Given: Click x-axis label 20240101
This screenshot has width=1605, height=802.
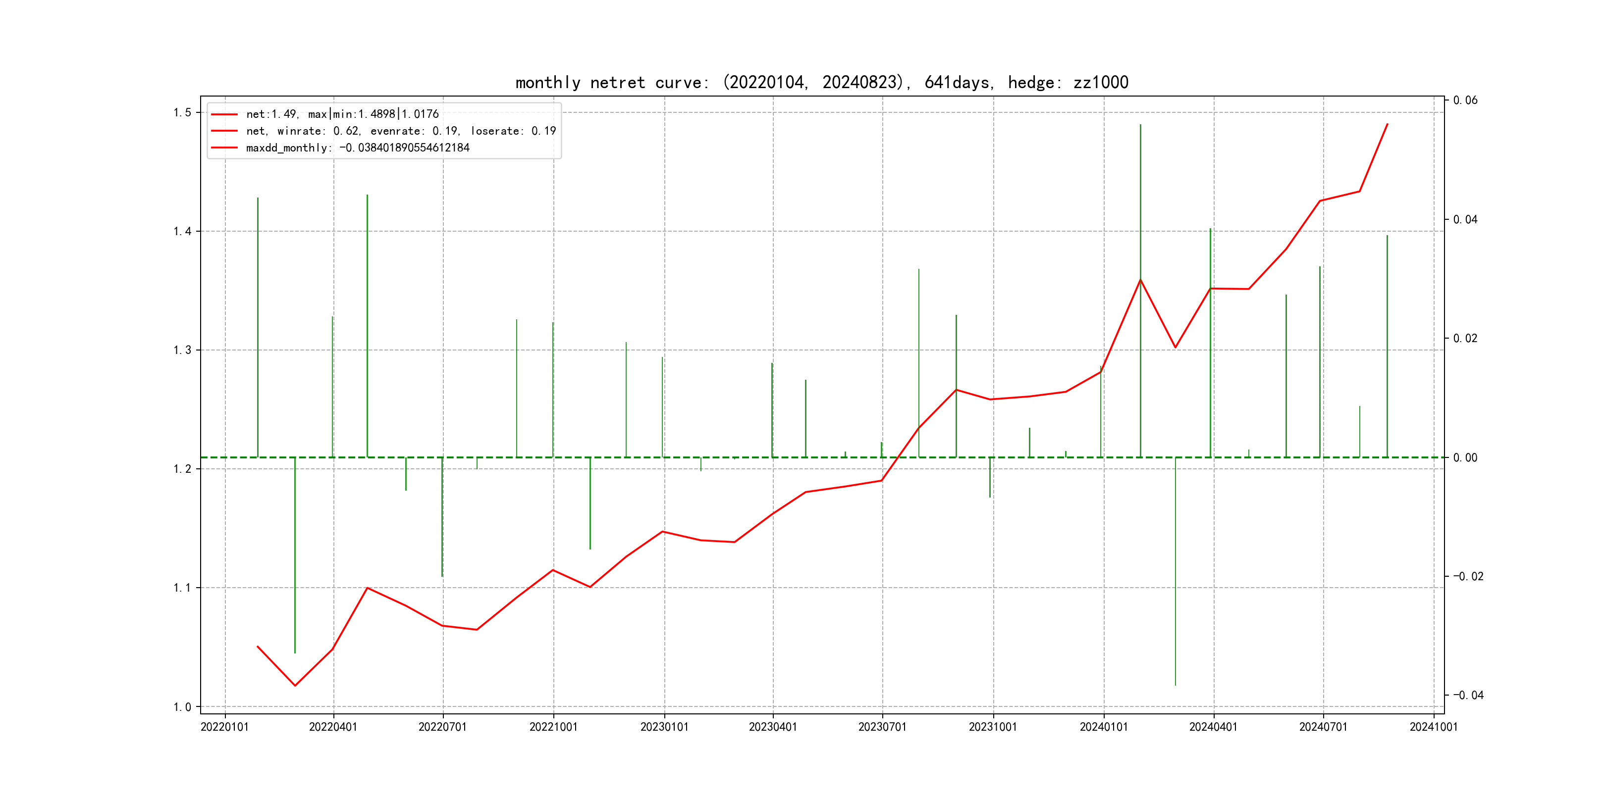Looking at the screenshot, I should click(1104, 727).
